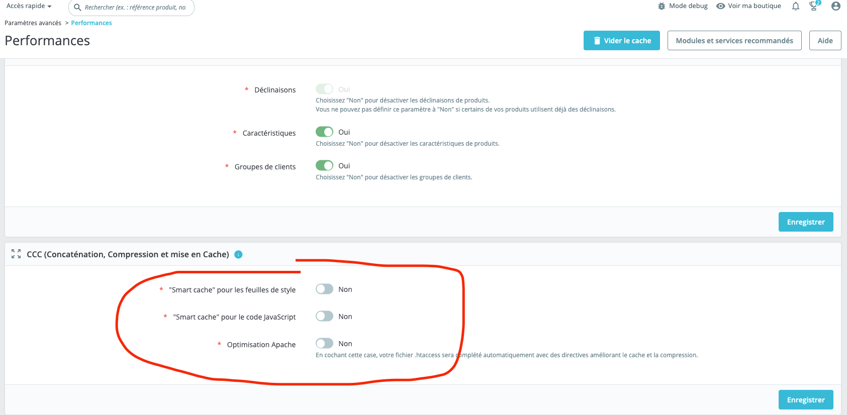Enable Smart cache for feuilles de style
Screen dimensions: 847x415
click(324, 289)
